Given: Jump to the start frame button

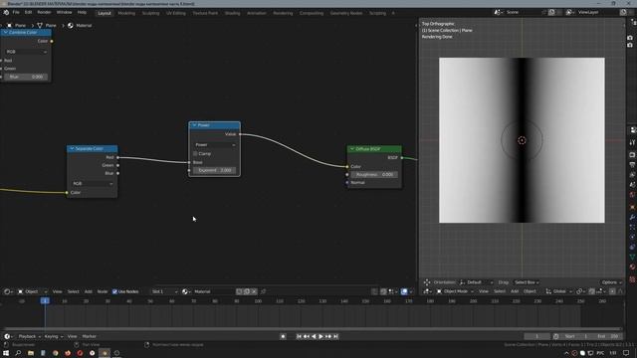Looking at the screenshot, I should (299, 336).
